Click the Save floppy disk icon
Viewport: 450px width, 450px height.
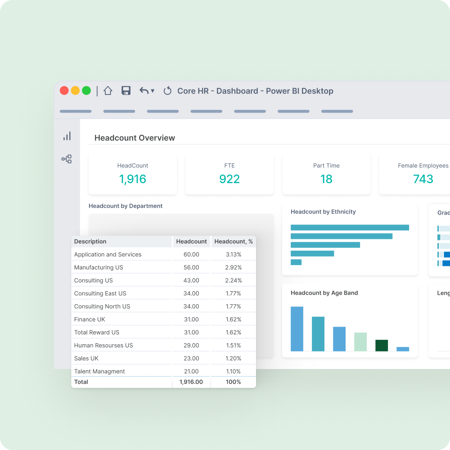(x=126, y=91)
